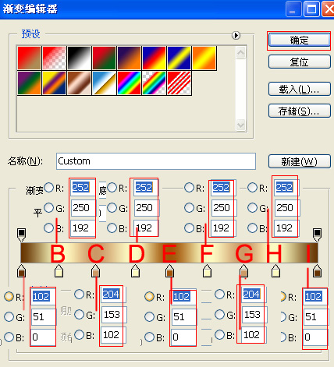Select the black-to-white gradient preset

pos(79,58)
